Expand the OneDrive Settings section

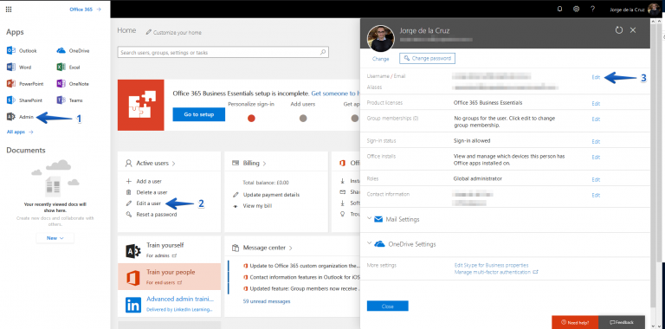click(x=401, y=244)
